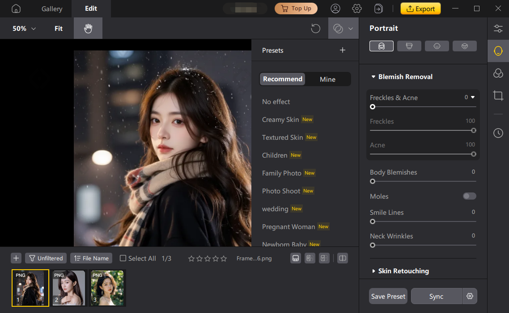Screen dimensions: 509x313
Task: Click the Save Preset button
Action: 388,296
